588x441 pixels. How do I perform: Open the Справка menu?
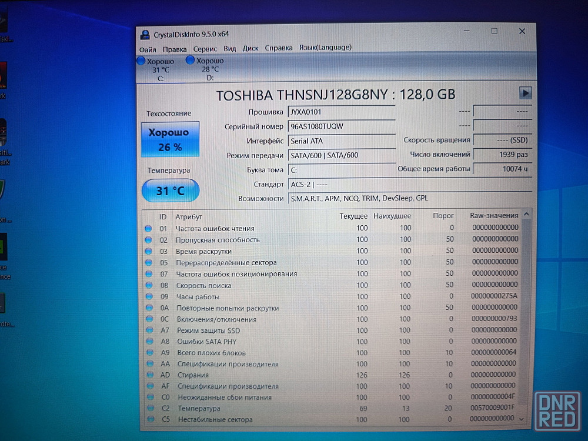[279, 48]
